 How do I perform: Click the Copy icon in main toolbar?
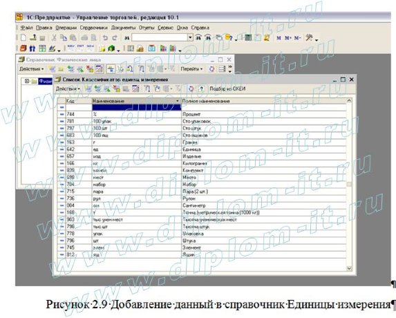tap(64, 37)
